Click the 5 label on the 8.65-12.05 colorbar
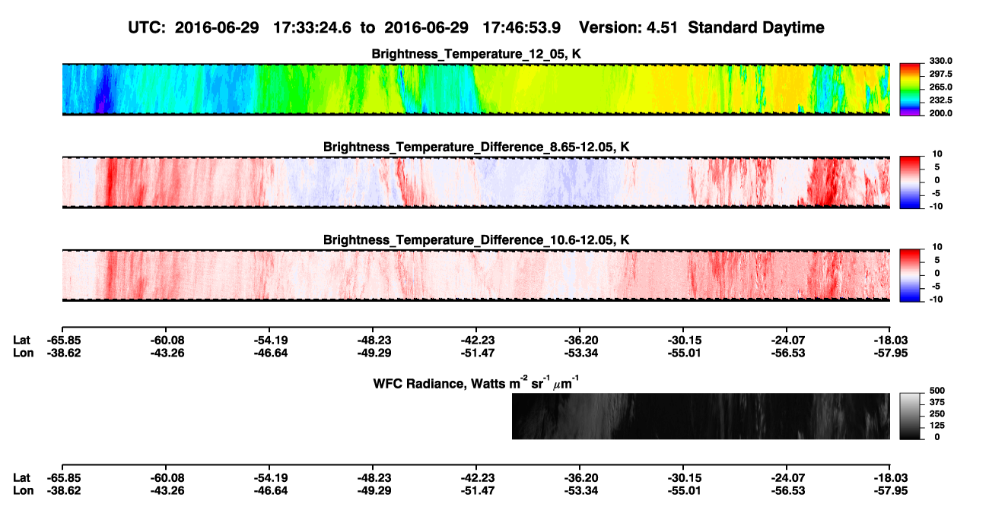This screenshot has height=507, width=989. coord(938,166)
